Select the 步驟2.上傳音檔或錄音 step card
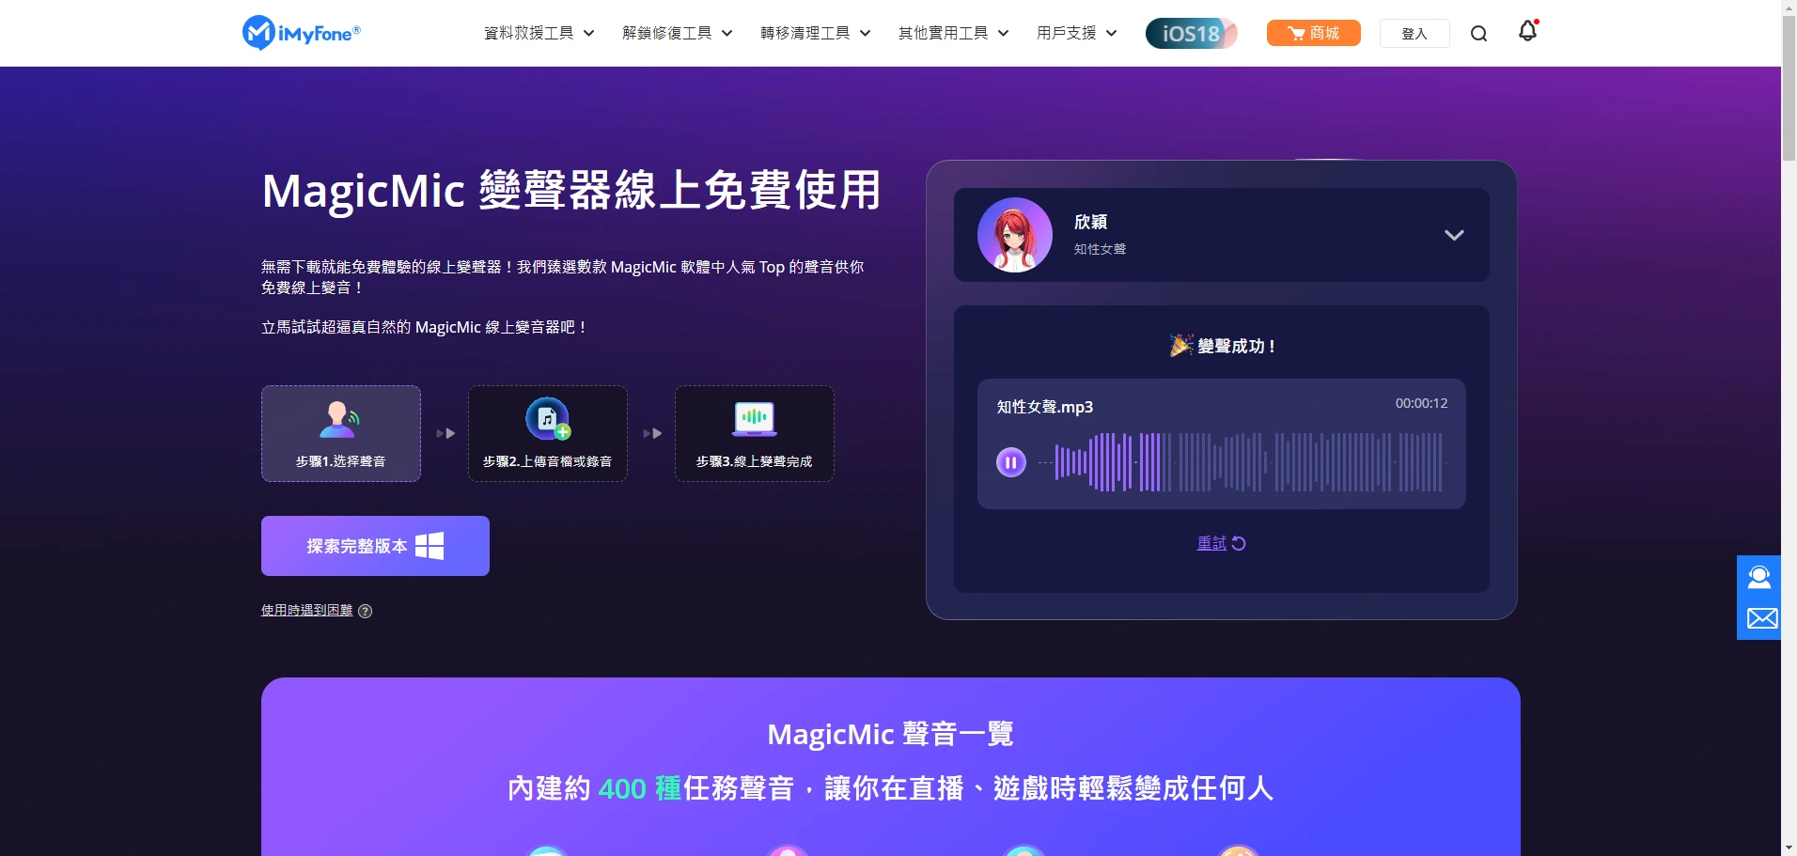 pyautogui.click(x=548, y=433)
